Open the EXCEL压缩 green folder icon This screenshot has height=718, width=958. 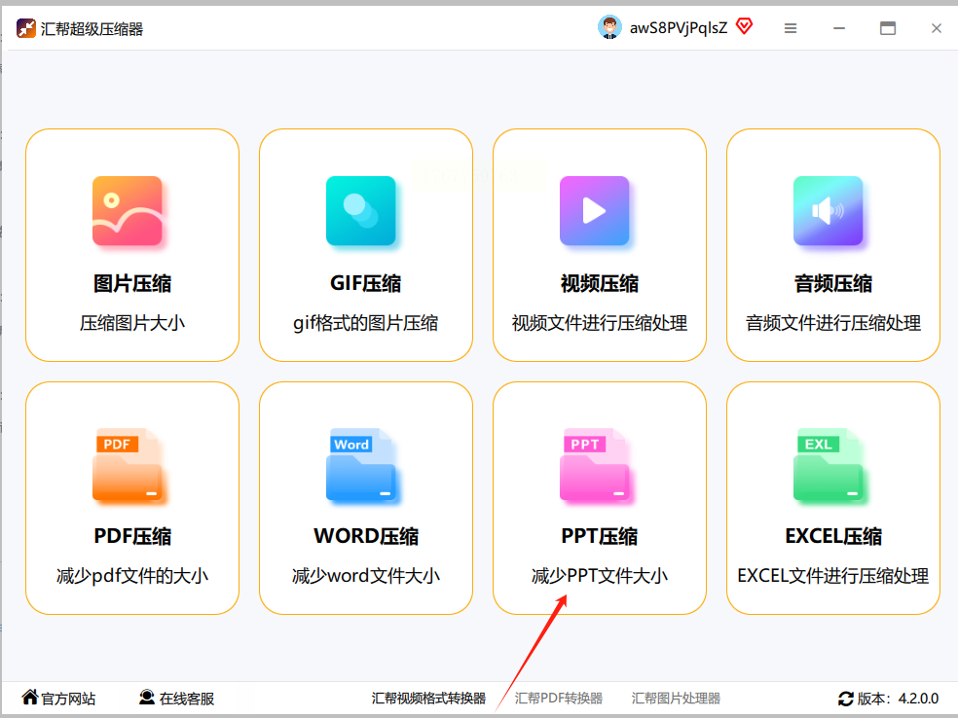click(829, 465)
